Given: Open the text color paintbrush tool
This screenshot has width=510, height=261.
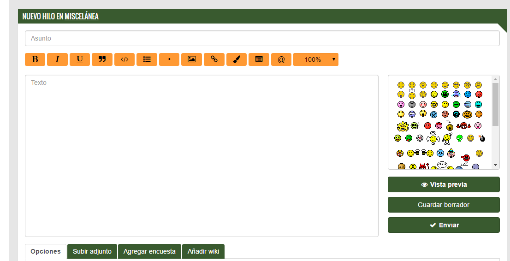Looking at the screenshot, I should pos(237,59).
